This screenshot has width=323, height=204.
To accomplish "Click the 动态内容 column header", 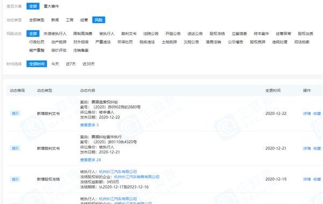I will click(88, 90).
